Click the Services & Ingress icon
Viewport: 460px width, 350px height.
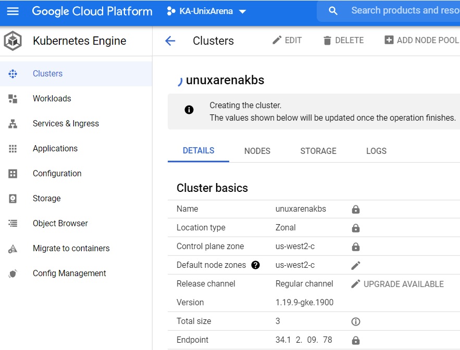(13, 124)
